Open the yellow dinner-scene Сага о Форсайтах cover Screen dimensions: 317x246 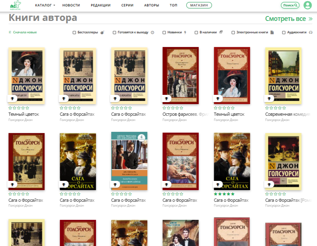tap(283, 162)
